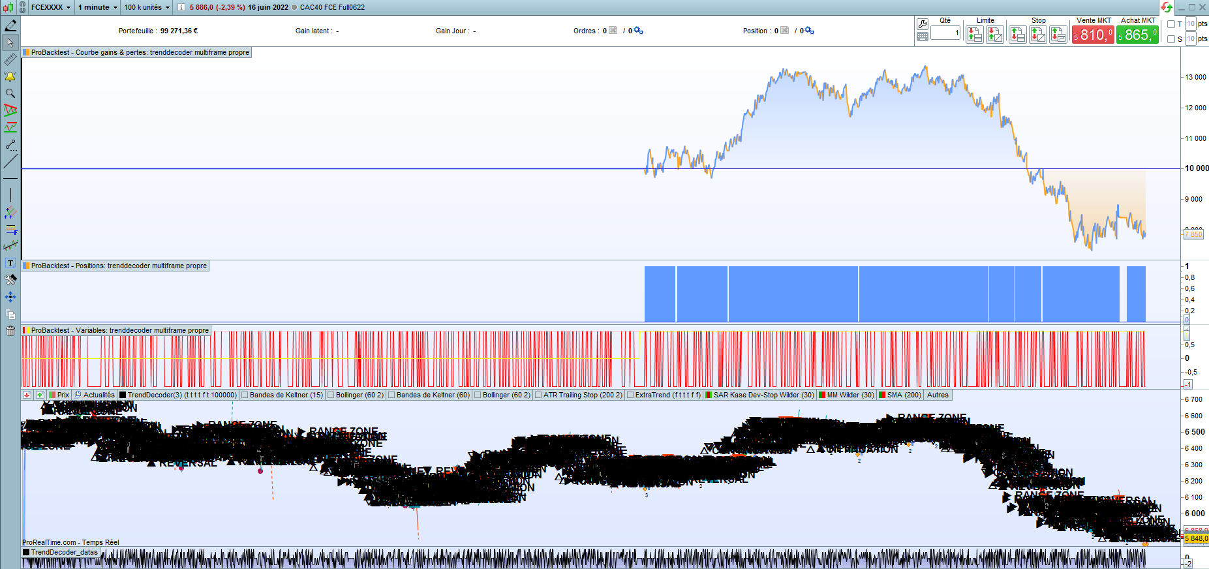
Task: Click the alert bell icon
Action: pyautogui.click(x=10, y=76)
